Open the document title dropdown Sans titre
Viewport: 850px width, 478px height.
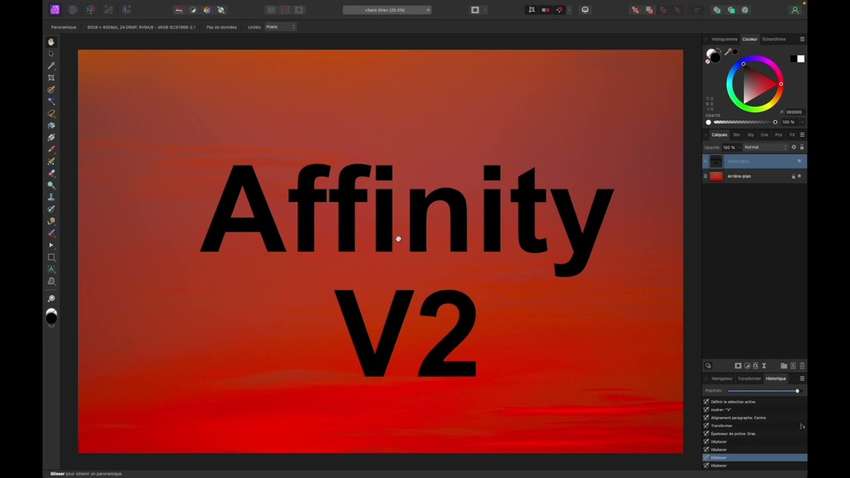[x=387, y=10]
